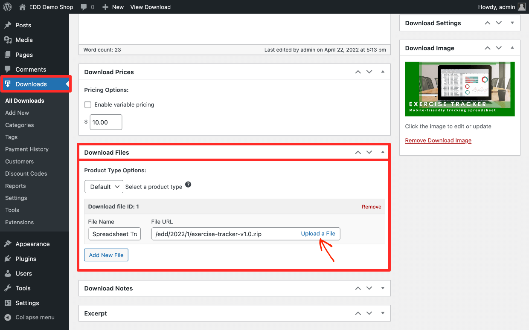
Task: Click the Collapse menu arrow icon
Action: (7, 317)
